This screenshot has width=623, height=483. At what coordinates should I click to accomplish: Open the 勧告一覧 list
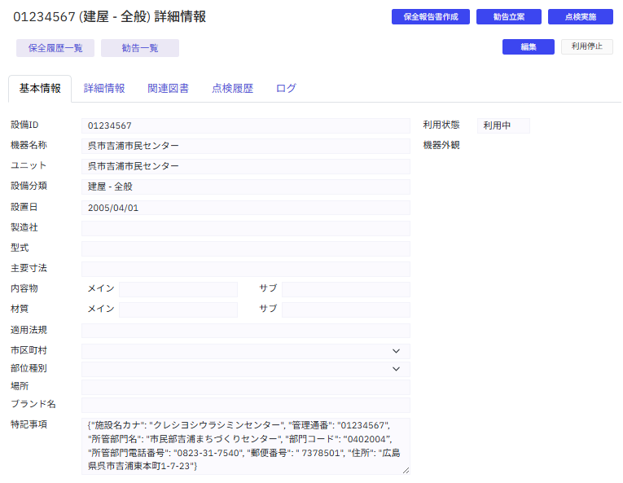click(x=140, y=48)
